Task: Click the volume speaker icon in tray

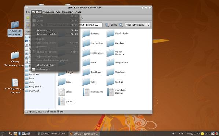Action: pos(174,133)
